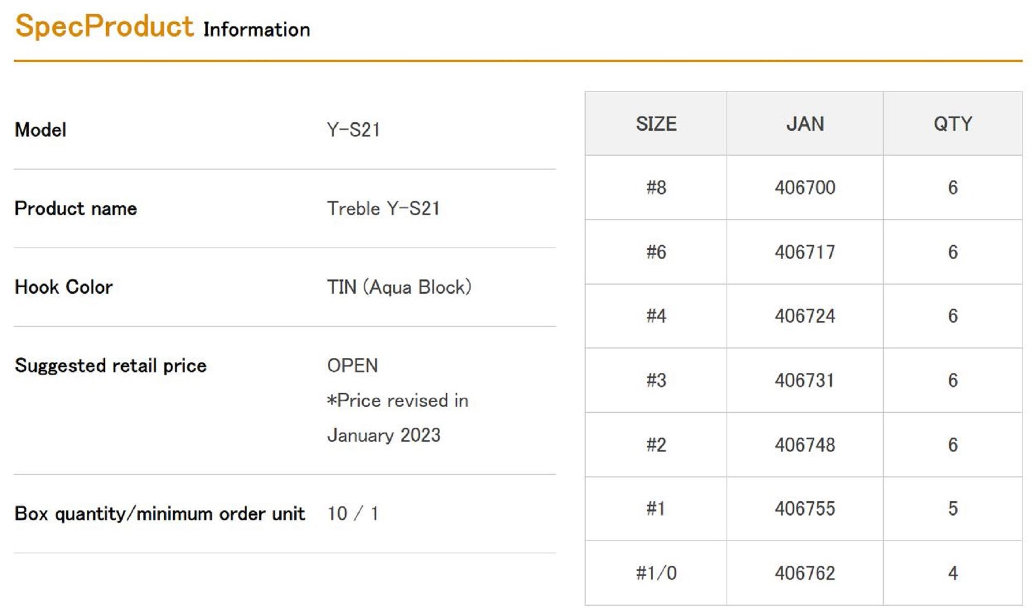
Task: Click the Y-S21 model value
Action: tap(353, 130)
